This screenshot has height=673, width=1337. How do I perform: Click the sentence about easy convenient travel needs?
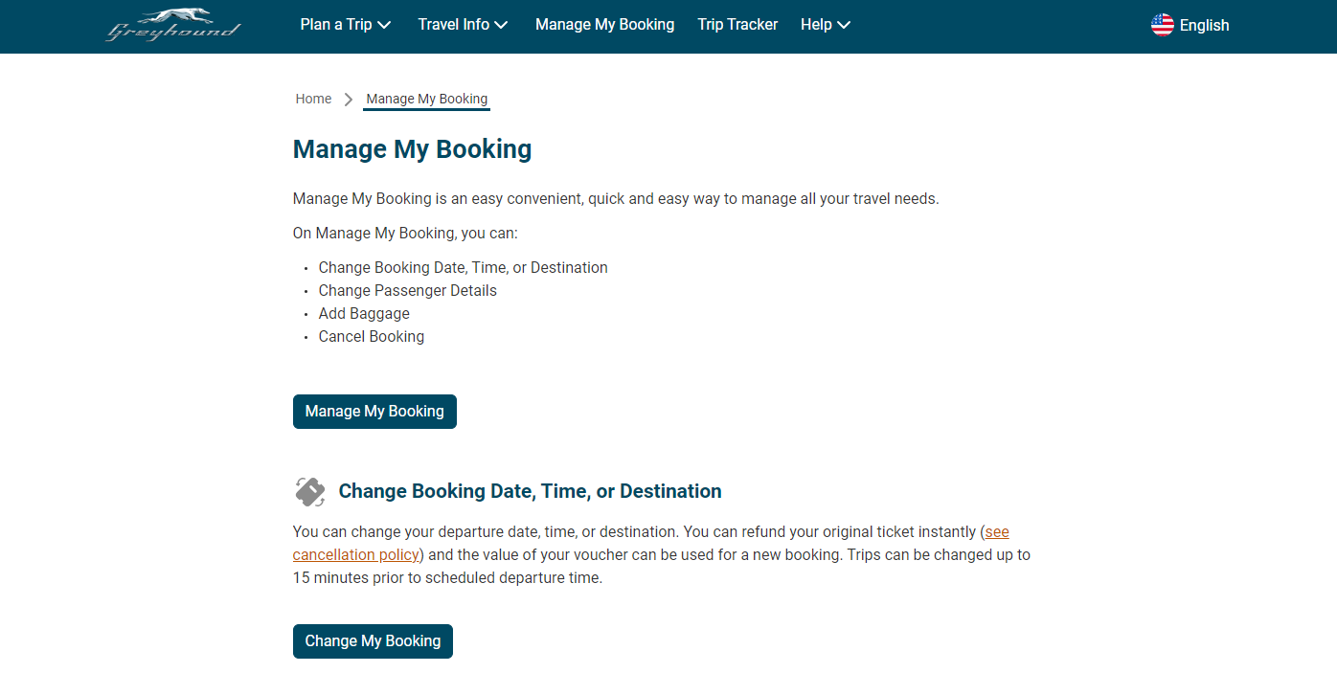click(x=616, y=199)
